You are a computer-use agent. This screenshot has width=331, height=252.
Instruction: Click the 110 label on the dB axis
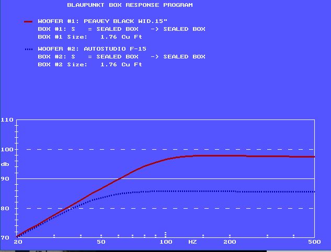pyautogui.click(x=7, y=120)
